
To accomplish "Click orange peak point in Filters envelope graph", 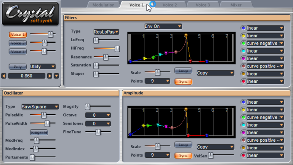I will (186, 35).
